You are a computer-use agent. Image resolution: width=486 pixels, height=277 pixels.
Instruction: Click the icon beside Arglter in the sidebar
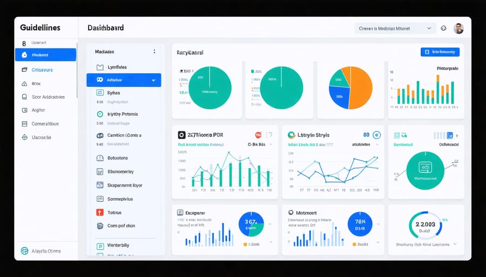coord(24,110)
